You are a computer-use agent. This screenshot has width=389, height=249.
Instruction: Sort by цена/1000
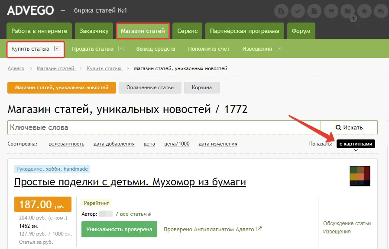pyautogui.click(x=177, y=144)
